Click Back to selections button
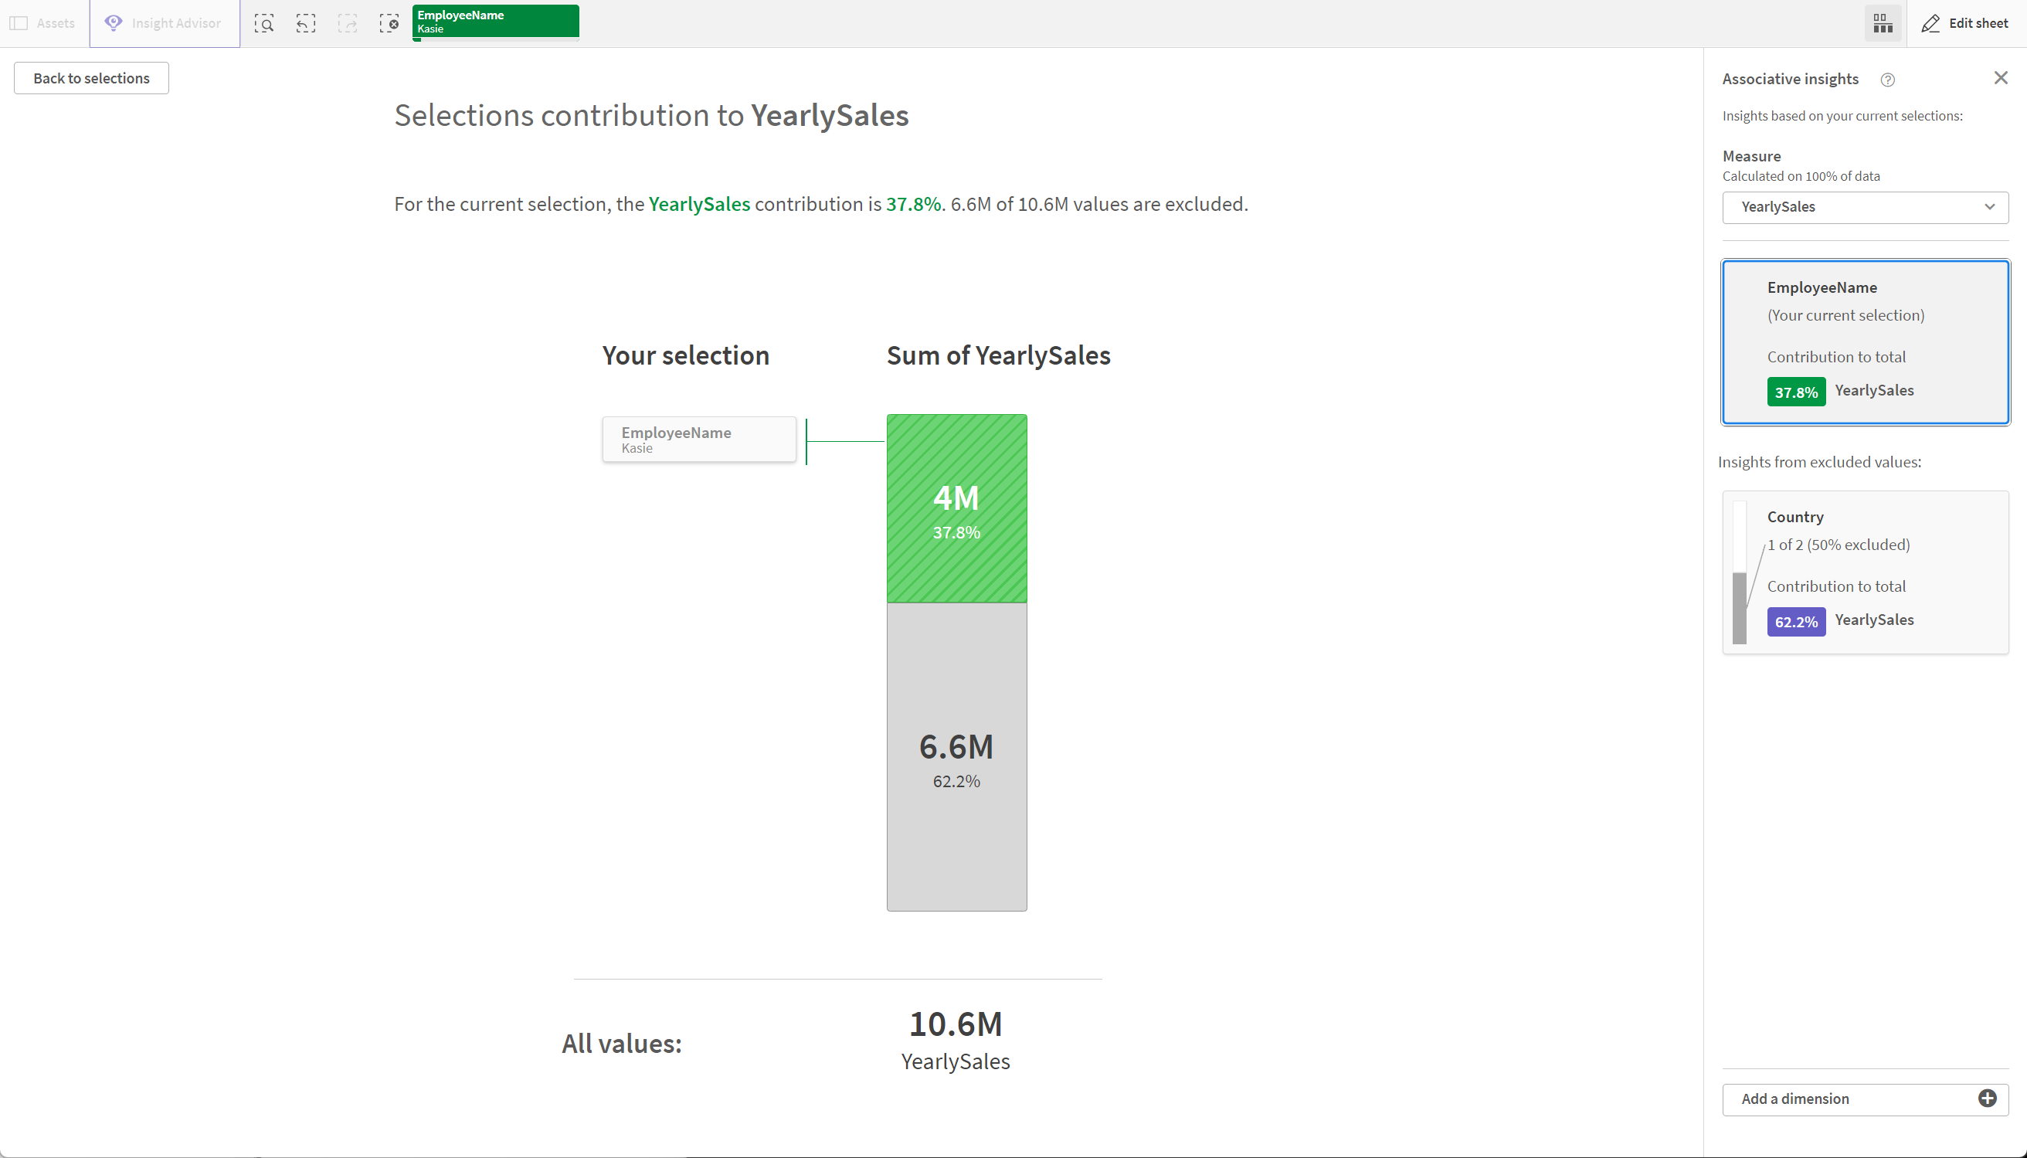Image resolution: width=2027 pixels, height=1158 pixels. pyautogui.click(x=90, y=78)
